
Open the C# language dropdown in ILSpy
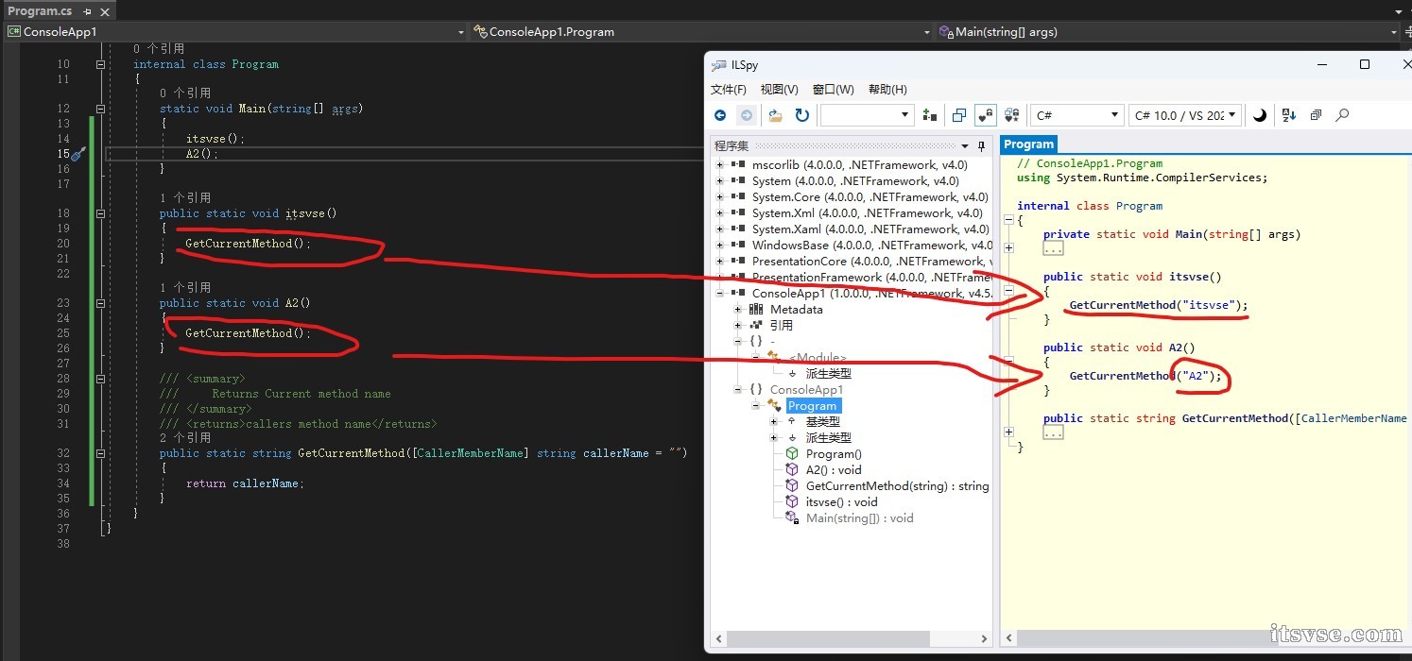(1076, 115)
